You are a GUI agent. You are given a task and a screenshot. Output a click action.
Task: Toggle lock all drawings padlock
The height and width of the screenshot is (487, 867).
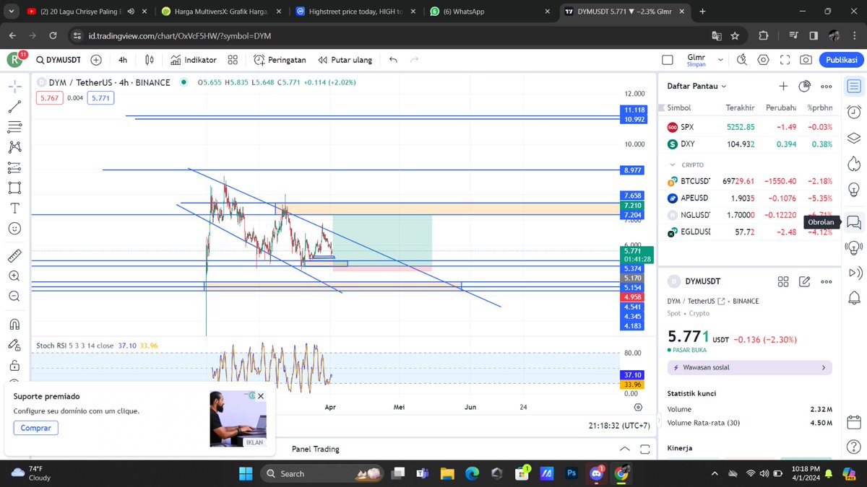coord(14,365)
